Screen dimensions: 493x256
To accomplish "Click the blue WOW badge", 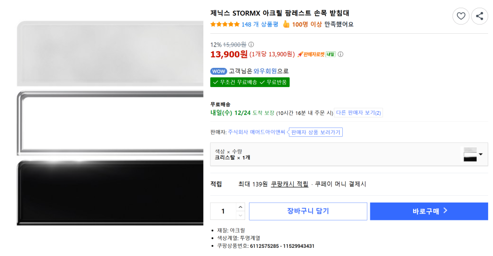I will [218, 71].
